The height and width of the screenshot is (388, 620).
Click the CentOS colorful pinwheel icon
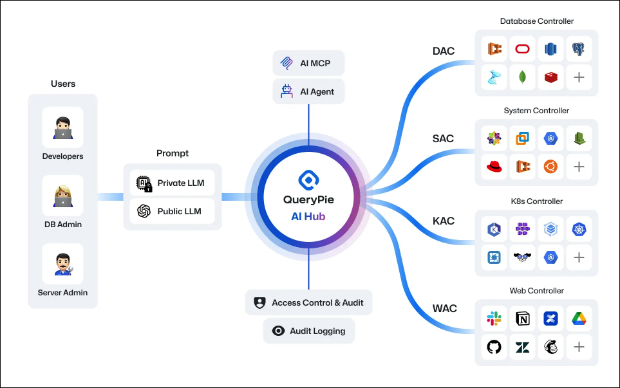click(x=494, y=138)
